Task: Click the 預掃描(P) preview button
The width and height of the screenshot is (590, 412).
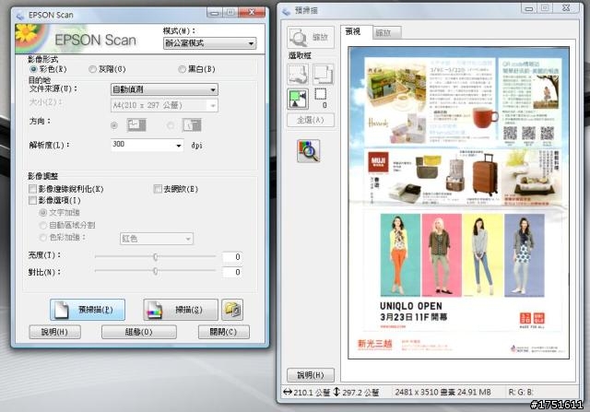Action: (x=88, y=310)
